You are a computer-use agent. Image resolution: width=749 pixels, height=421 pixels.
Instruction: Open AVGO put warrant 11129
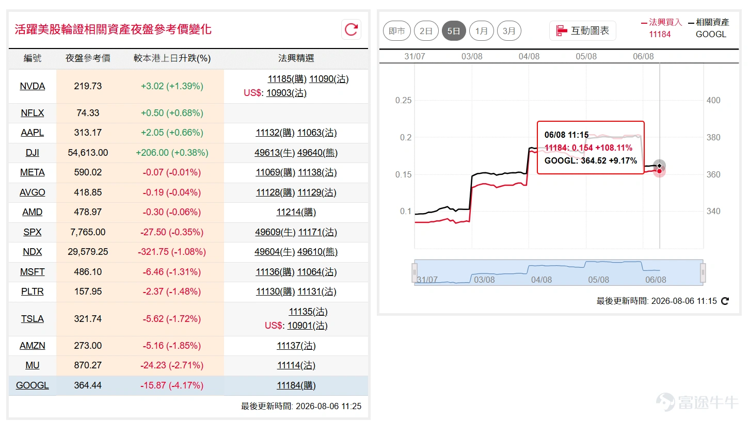tap(317, 192)
